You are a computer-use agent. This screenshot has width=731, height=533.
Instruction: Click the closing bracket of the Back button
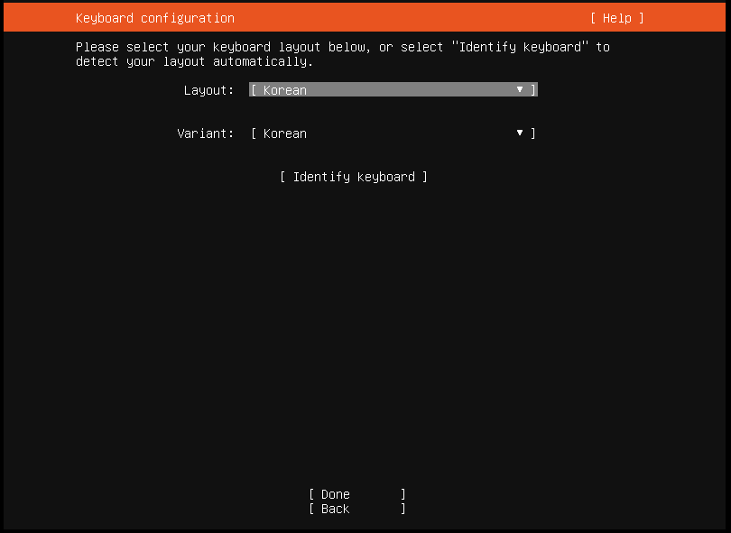point(403,509)
